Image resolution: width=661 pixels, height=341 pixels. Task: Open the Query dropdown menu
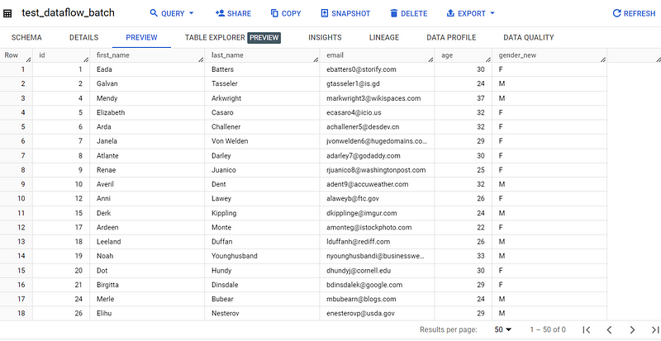(x=172, y=14)
